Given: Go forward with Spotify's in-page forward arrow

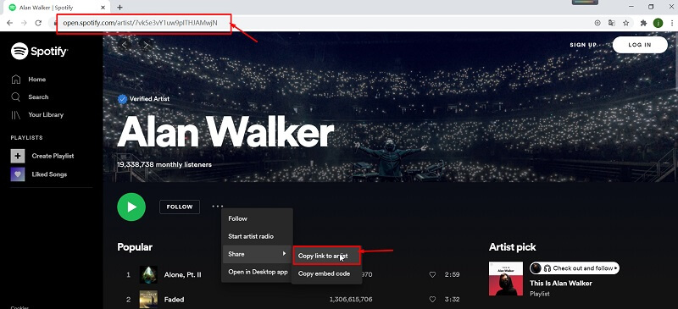Looking at the screenshot, I should click(146, 45).
